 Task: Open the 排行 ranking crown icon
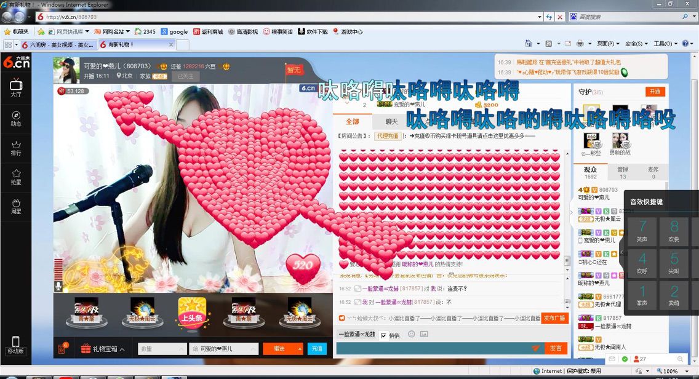16,148
